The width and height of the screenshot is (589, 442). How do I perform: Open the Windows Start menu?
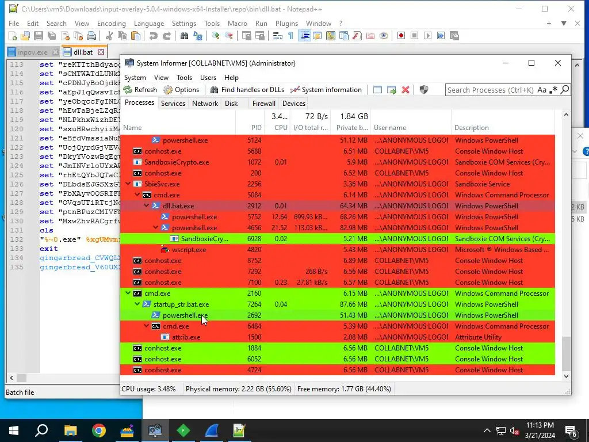pos(14,430)
